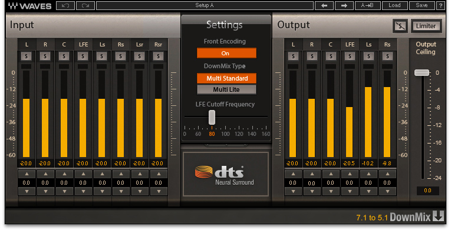The image size is (451, 230).
Task: Click output Rs trim value 0.0 field
Action: 387,182
